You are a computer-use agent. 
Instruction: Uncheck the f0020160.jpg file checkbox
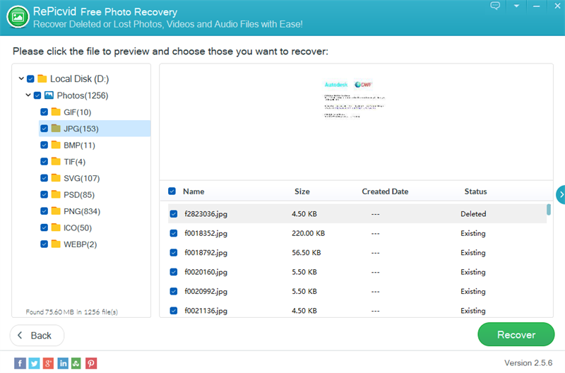point(173,272)
